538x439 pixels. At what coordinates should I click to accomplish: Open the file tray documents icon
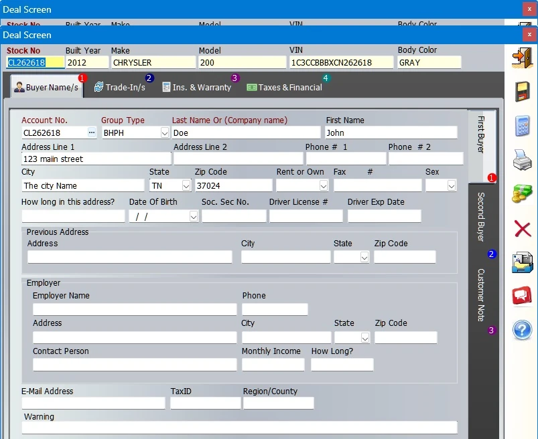click(522, 262)
